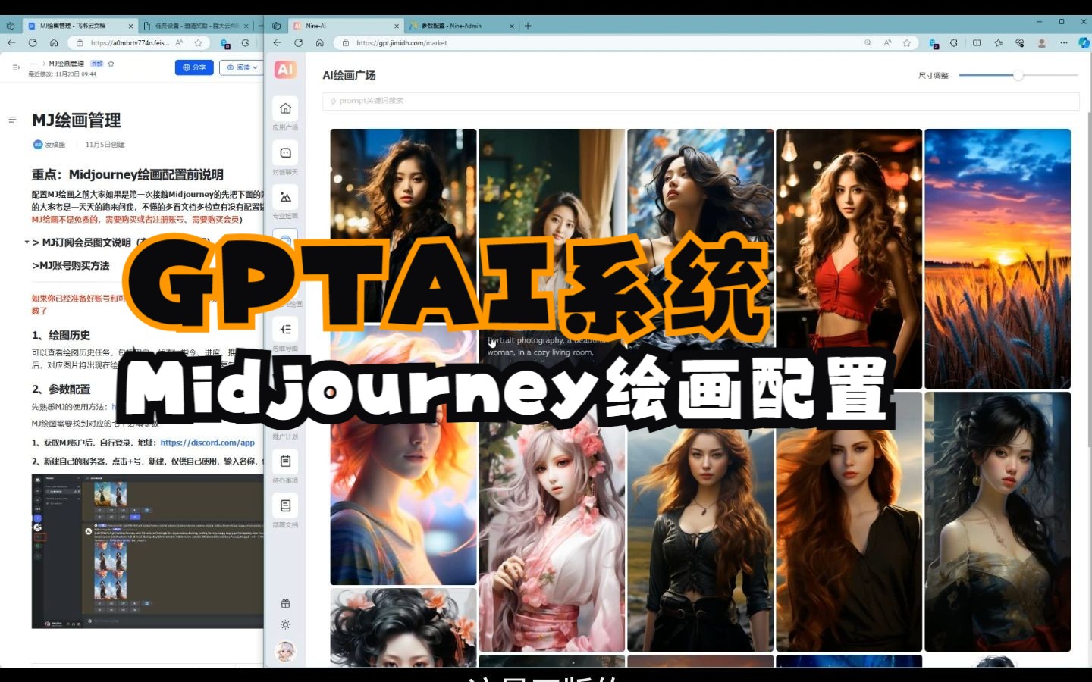Open the 待办事项 to-do icon
Viewport: 1092px width, 682px height.
tap(284, 460)
